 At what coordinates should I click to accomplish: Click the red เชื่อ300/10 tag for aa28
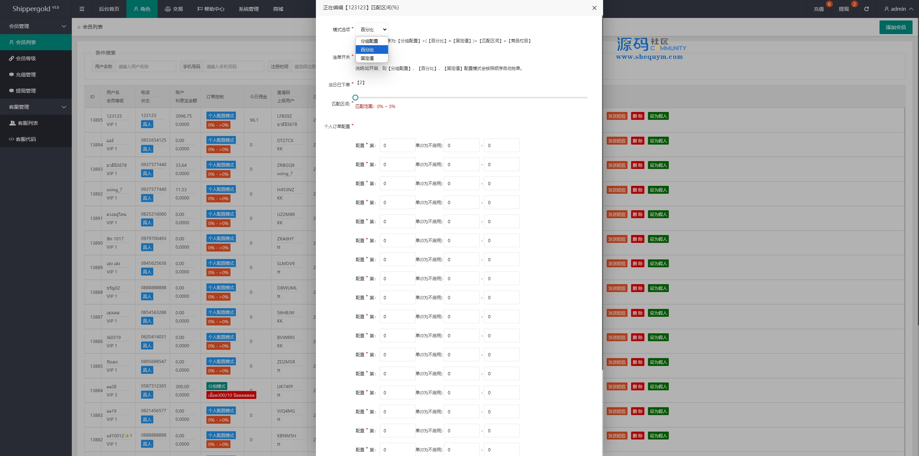click(231, 395)
